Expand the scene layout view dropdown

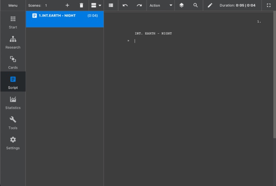(96, 5)
